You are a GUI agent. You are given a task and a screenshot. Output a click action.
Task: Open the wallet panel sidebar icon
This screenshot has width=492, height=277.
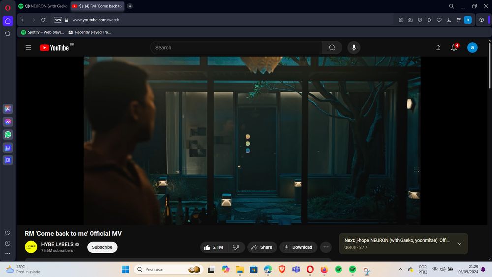point(8,160)
